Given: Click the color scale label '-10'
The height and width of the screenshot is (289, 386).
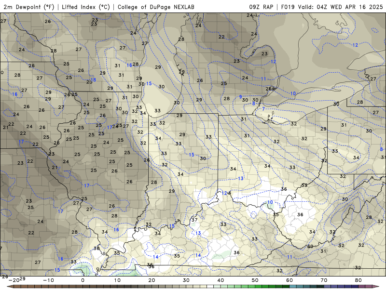Looking at the screenshot, I should [x=48, y=280].
